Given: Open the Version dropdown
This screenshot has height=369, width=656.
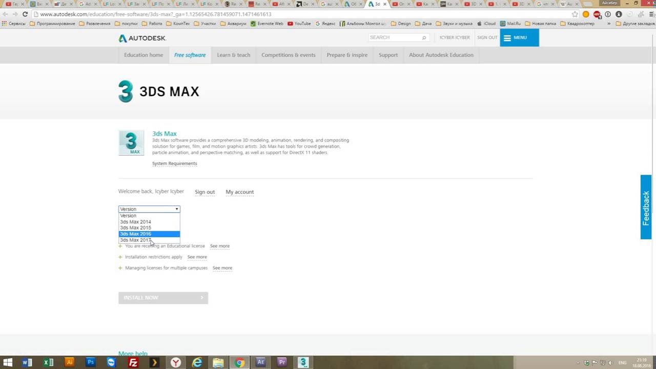Looking at the screenshot, I should 149,209.
